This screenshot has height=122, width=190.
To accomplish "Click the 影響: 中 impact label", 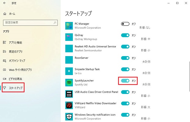I will tap(146, 39).
